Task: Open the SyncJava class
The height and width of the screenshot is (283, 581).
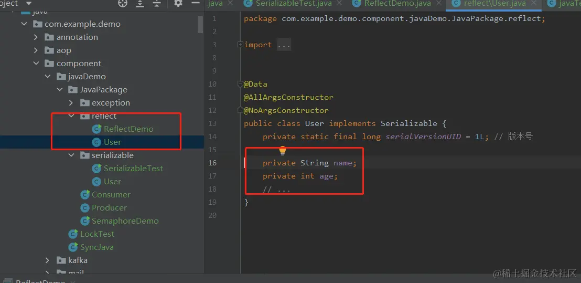Action: (x=96, y=247)
